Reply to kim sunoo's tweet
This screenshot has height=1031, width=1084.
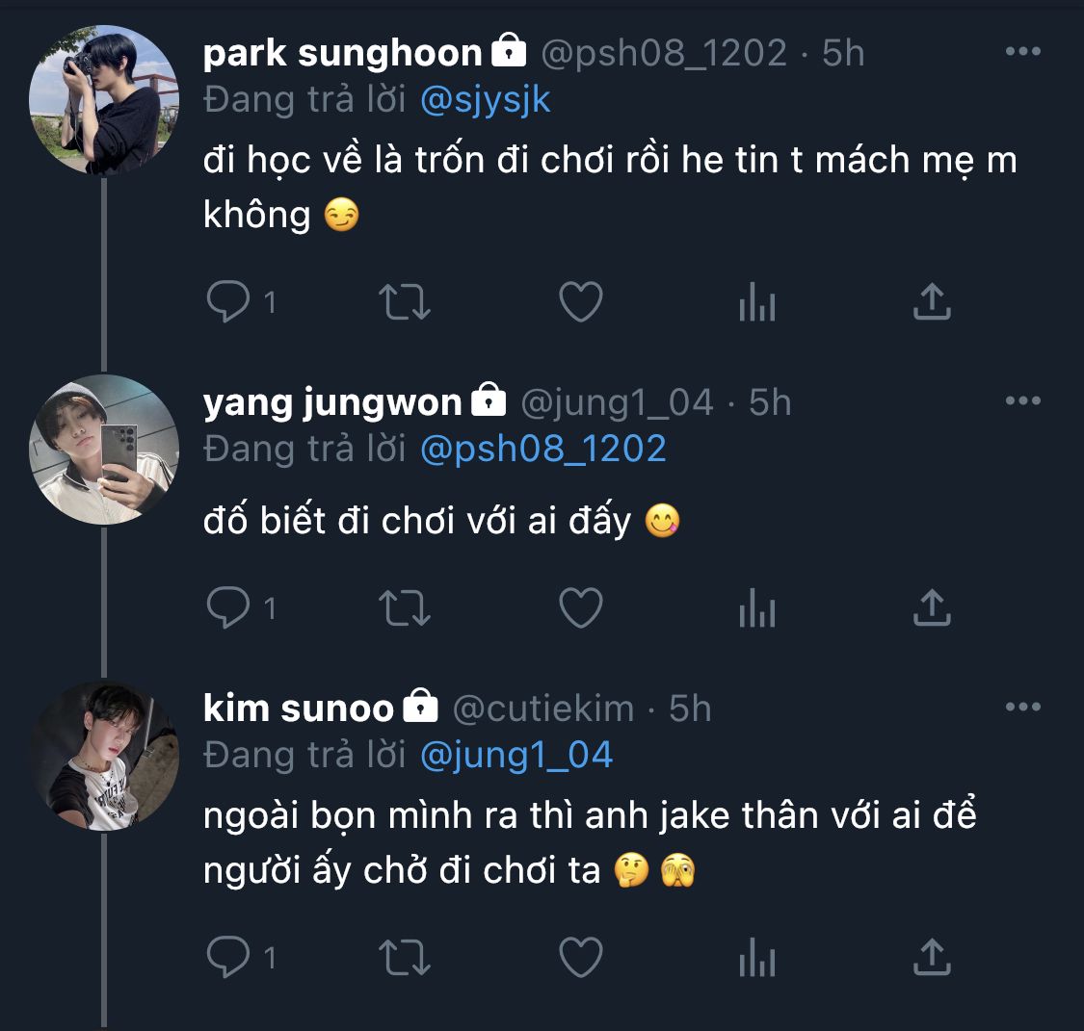(228, 958)
